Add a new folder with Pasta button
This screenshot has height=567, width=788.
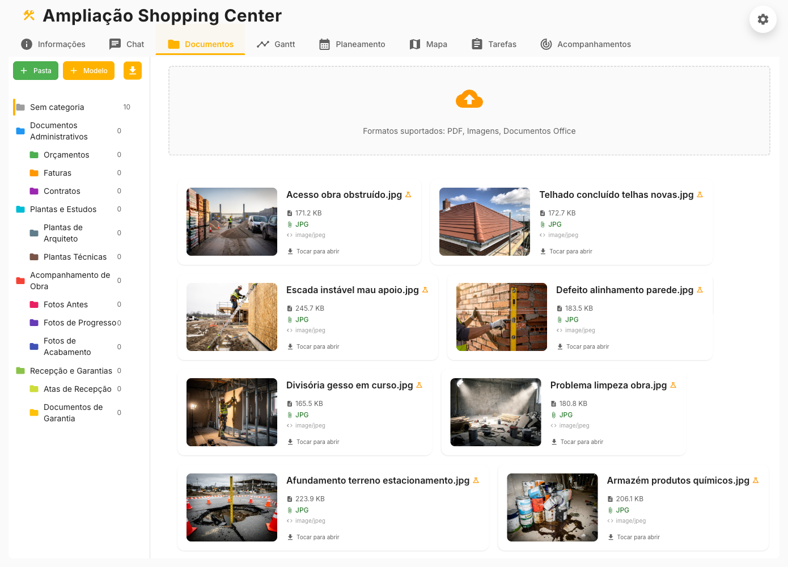point(36,71)
